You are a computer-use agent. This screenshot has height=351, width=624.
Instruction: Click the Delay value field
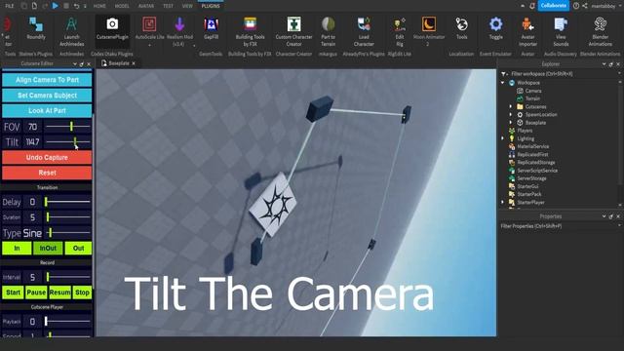tap(32, 202)
